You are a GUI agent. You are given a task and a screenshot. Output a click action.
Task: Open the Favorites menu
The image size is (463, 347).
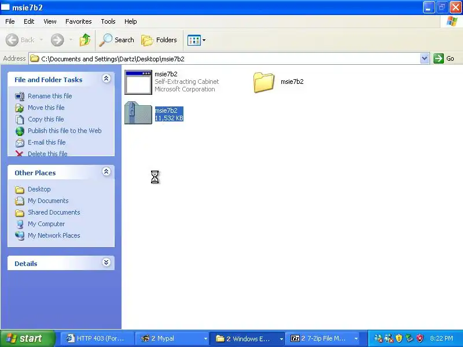pyautogui.click(x=79, y=21)
